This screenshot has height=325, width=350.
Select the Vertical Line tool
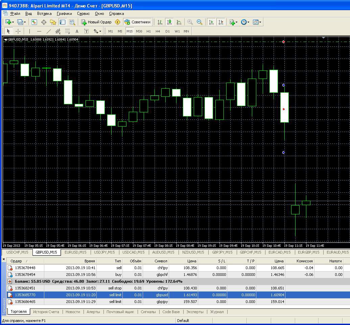point(29,31)
